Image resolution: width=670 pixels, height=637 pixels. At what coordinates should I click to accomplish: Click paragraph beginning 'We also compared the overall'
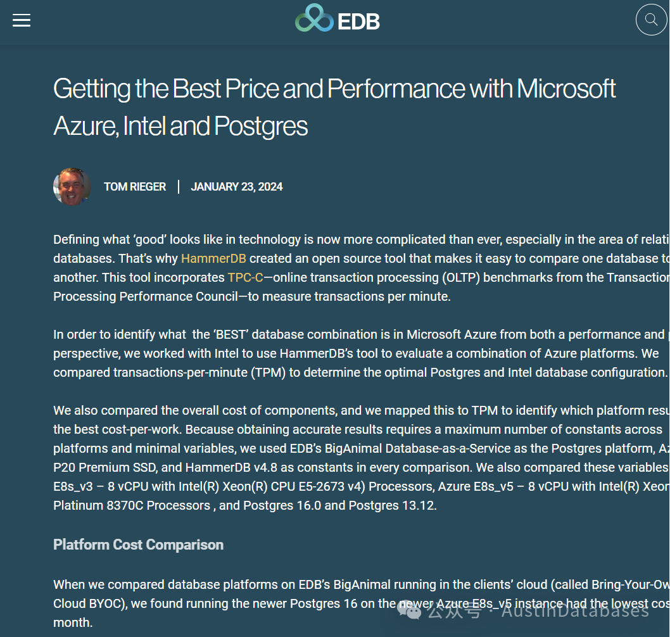click(x=361, y=458)
